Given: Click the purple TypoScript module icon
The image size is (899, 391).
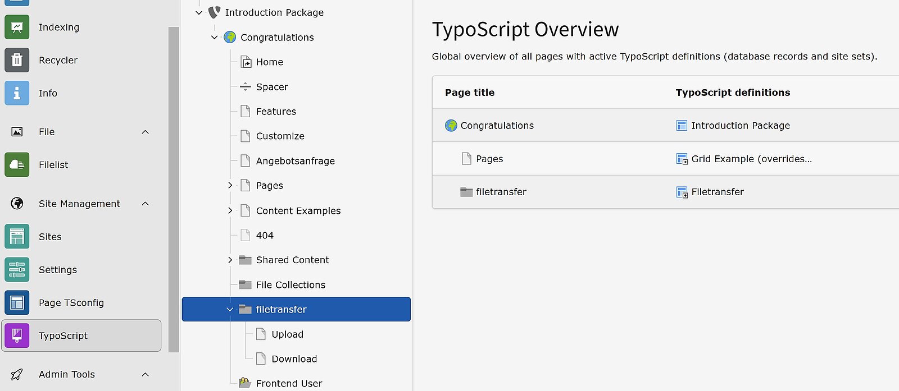Looking at the screenshot, I should pos(17,335).
